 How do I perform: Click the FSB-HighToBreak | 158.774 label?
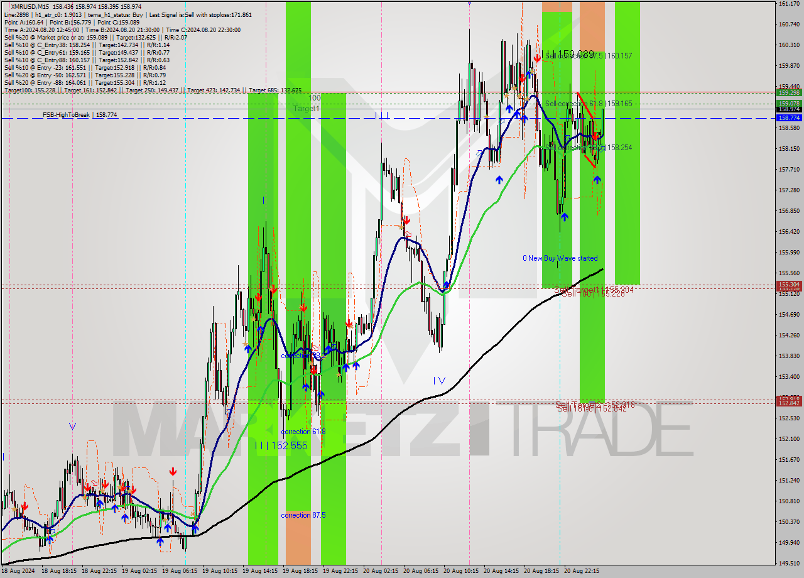pyautogui.click(x=80, y=115)
